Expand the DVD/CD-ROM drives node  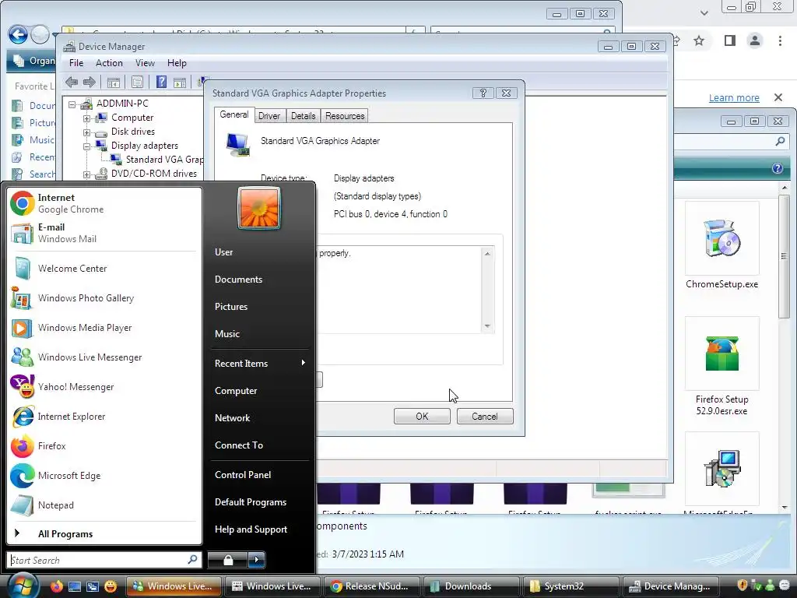(86, 174)
